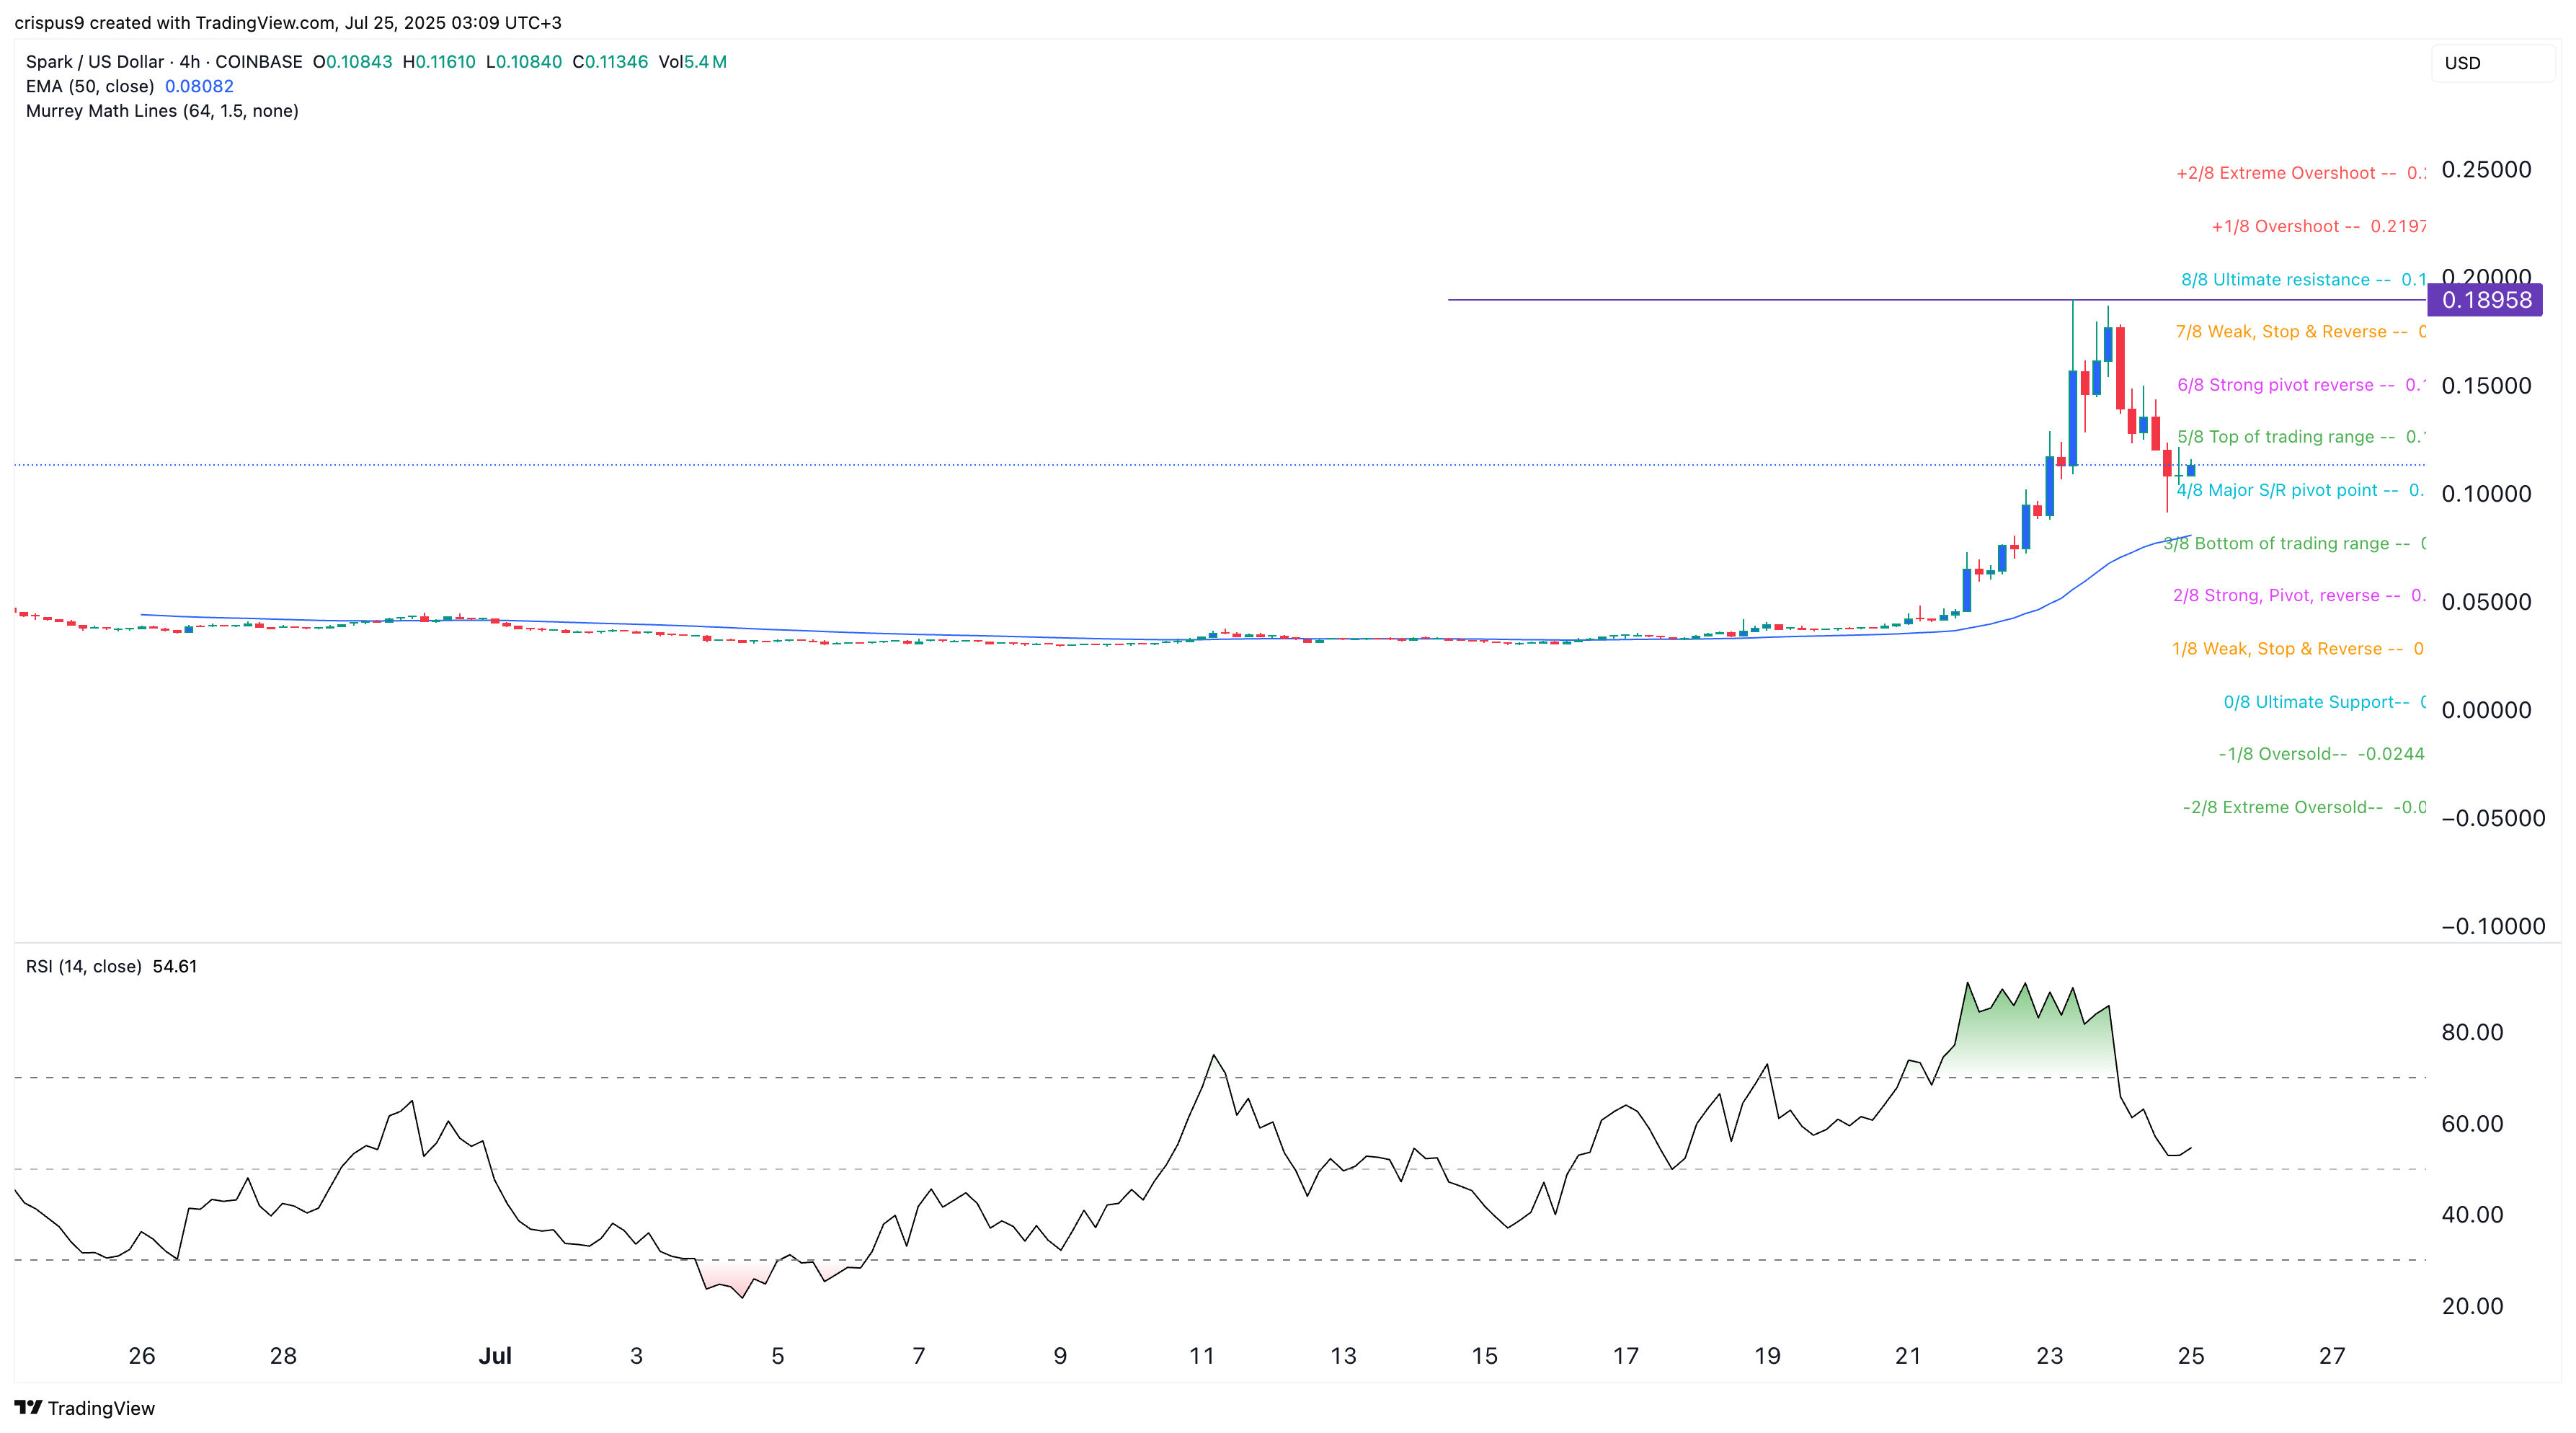The width and height of the screenshot is (2576, 1433).
Task: Click the TradingView logo at bottom left
Action: (x=85, y=1408)
